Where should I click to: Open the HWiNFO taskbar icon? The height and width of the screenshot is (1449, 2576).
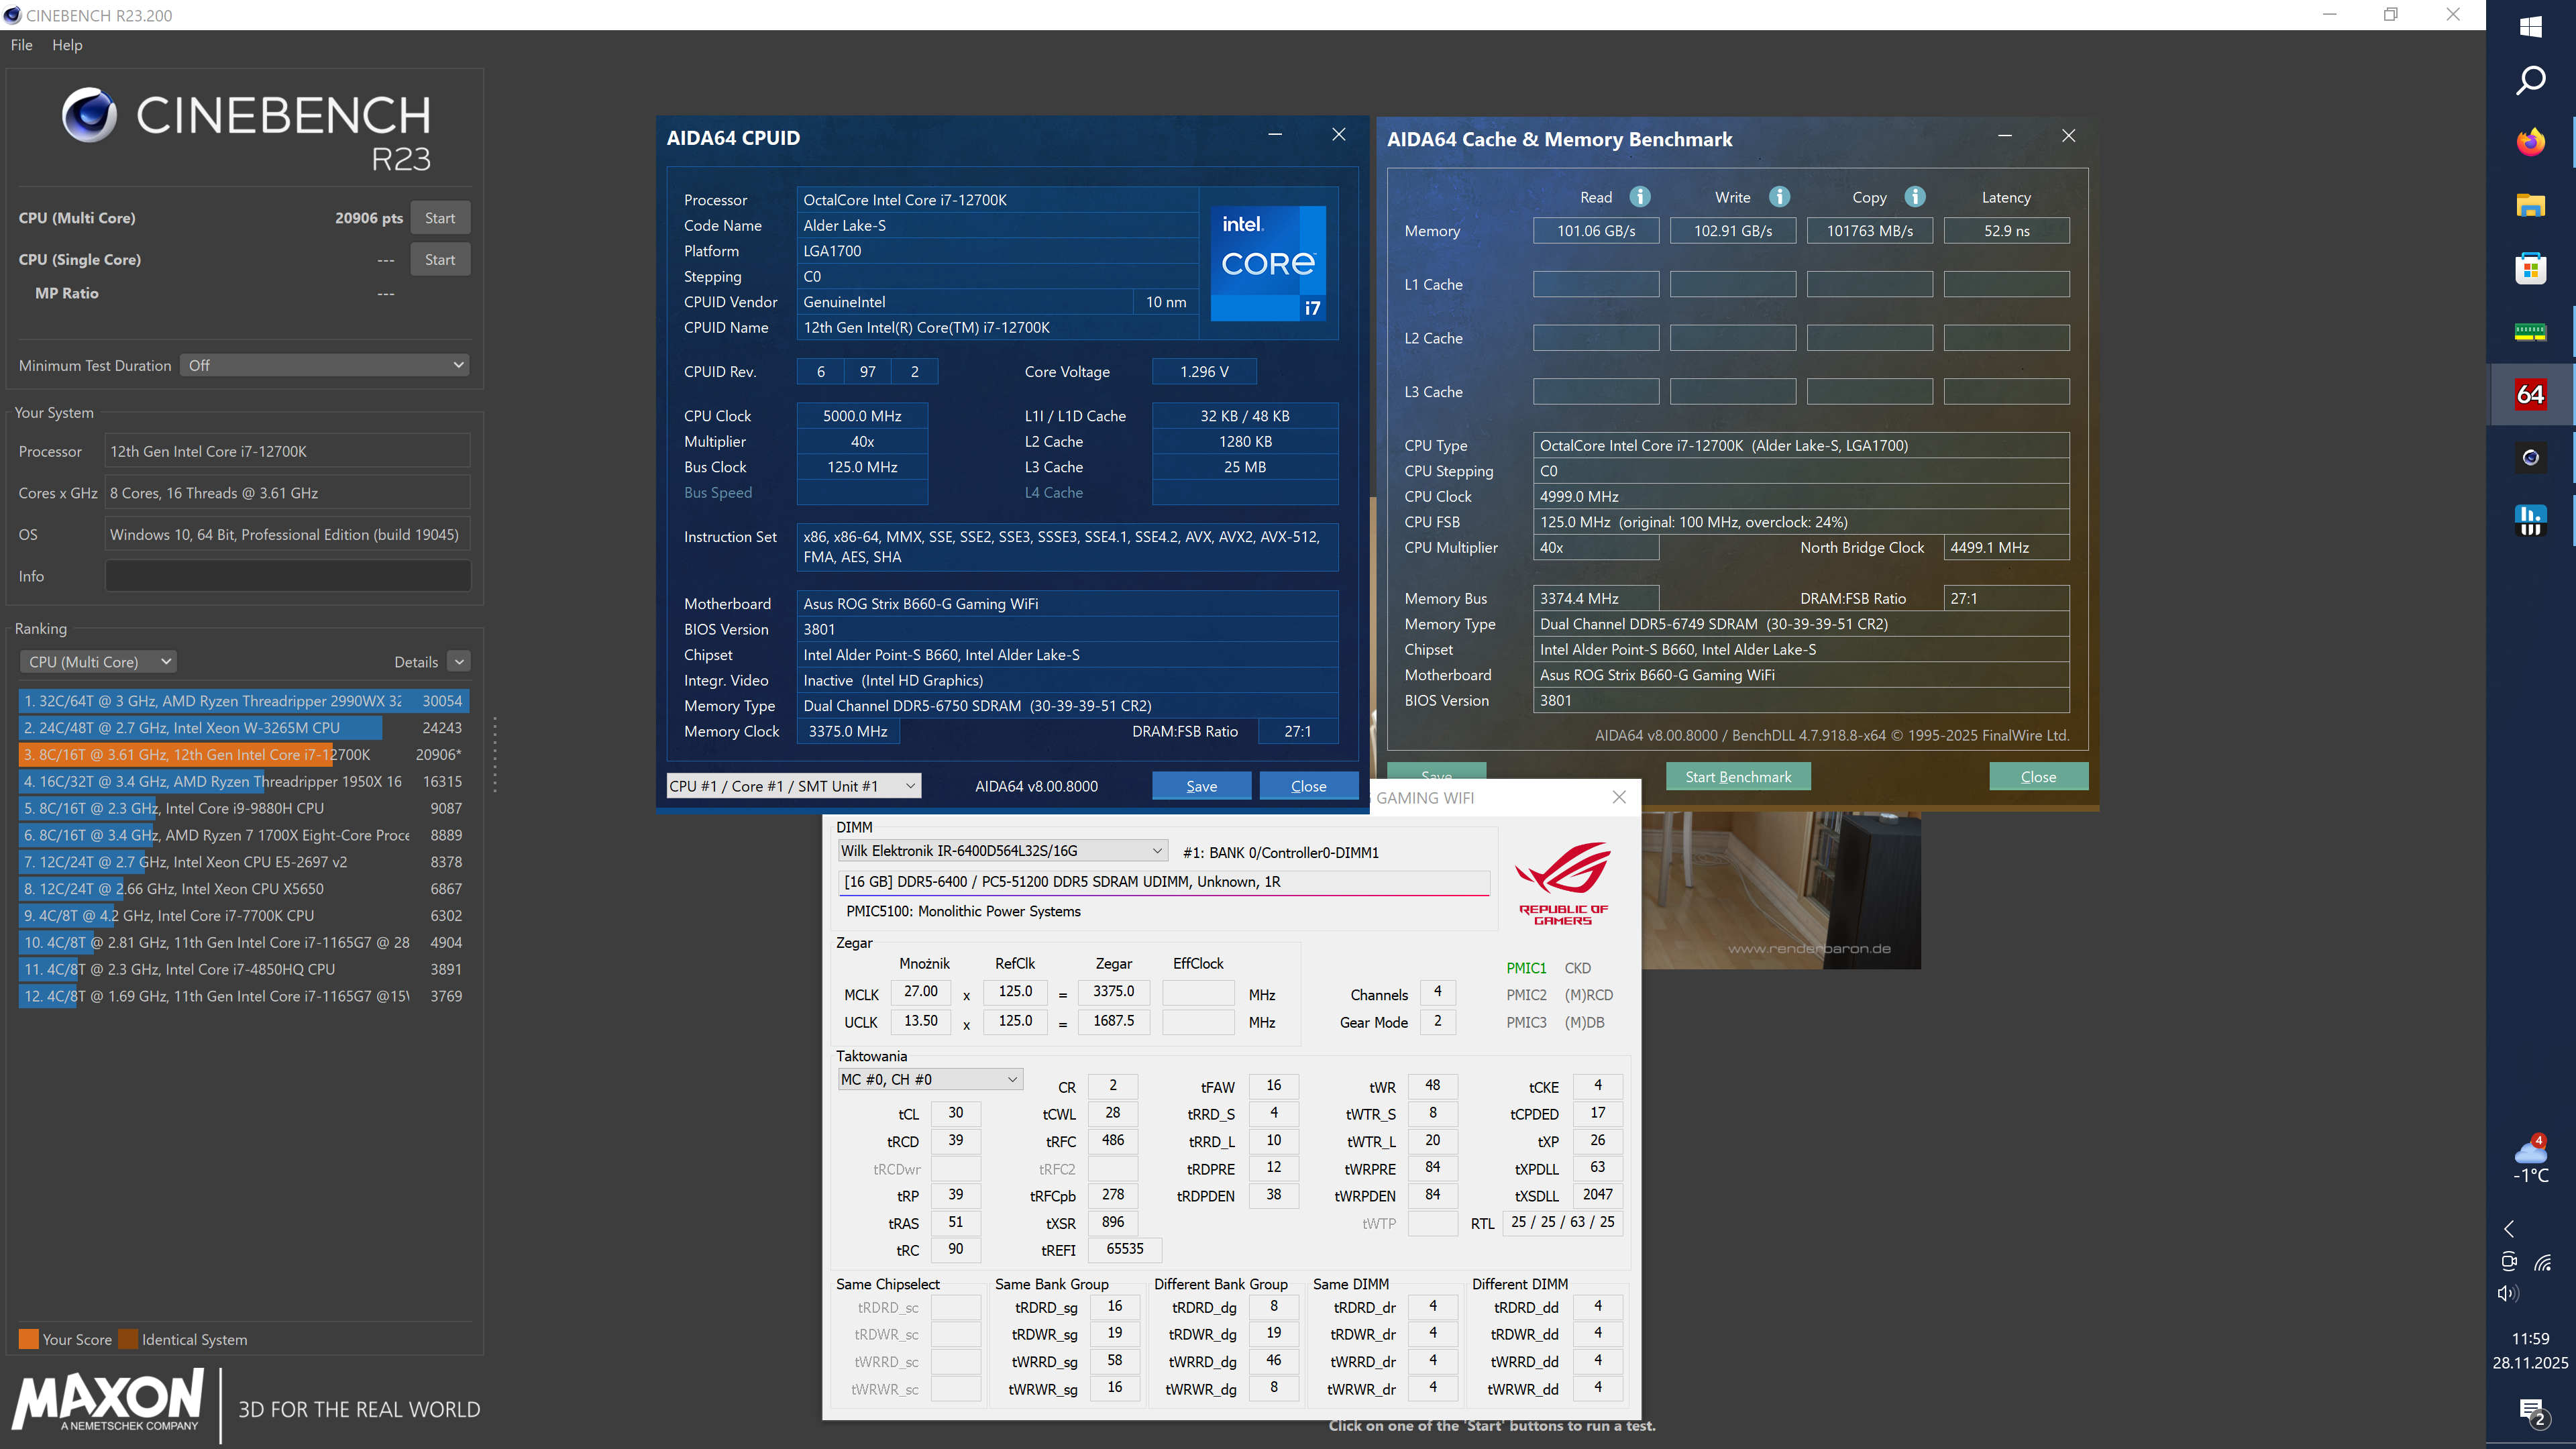click(2530, 520)
